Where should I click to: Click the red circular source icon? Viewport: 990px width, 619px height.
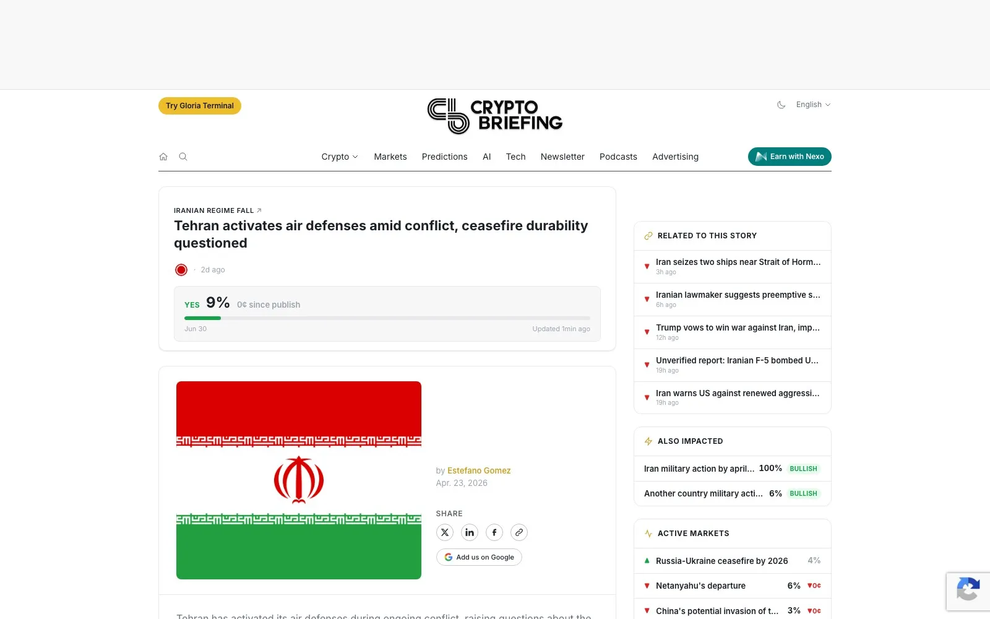181,270
